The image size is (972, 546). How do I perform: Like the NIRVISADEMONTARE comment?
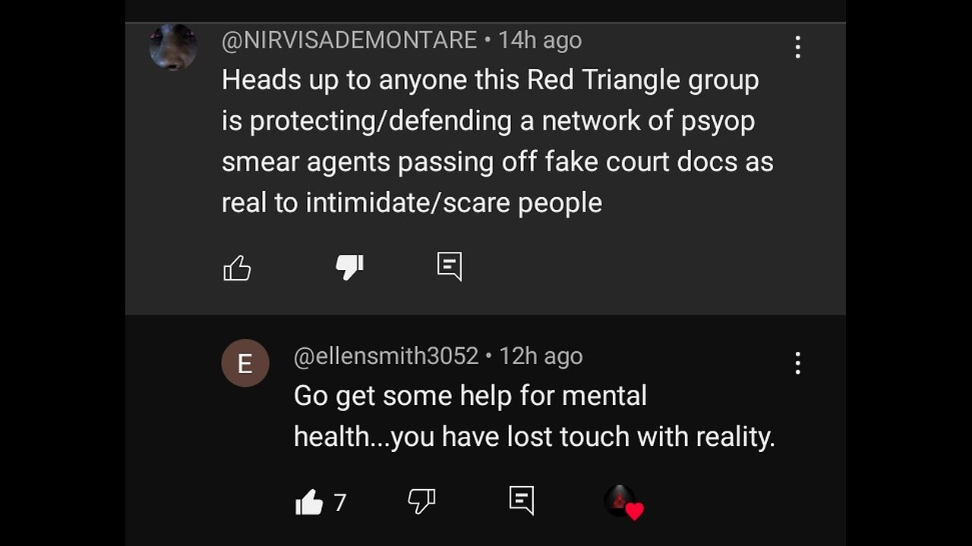237,267
